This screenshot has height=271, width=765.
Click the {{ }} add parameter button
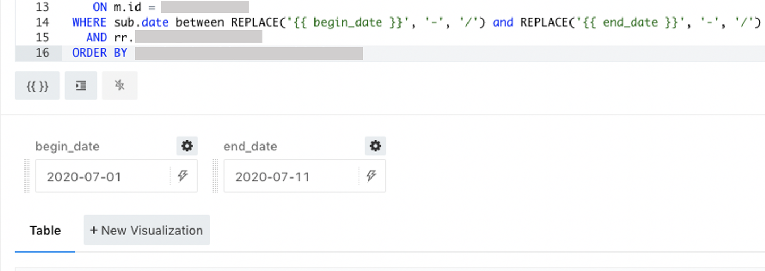pos(37,86)
